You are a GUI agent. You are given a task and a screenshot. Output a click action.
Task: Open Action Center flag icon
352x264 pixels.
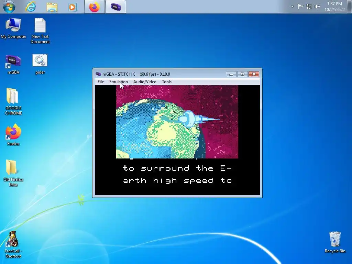[x=300, y=7]
